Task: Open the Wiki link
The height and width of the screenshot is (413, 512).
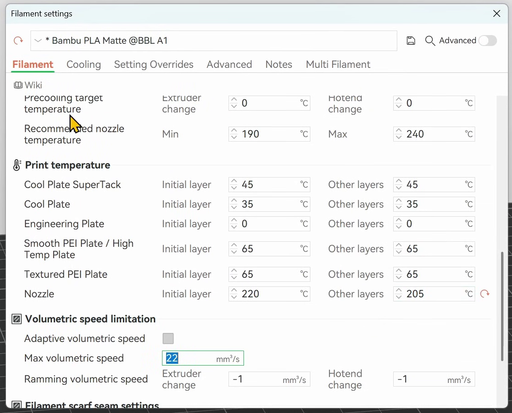Action: pos(33,85)
